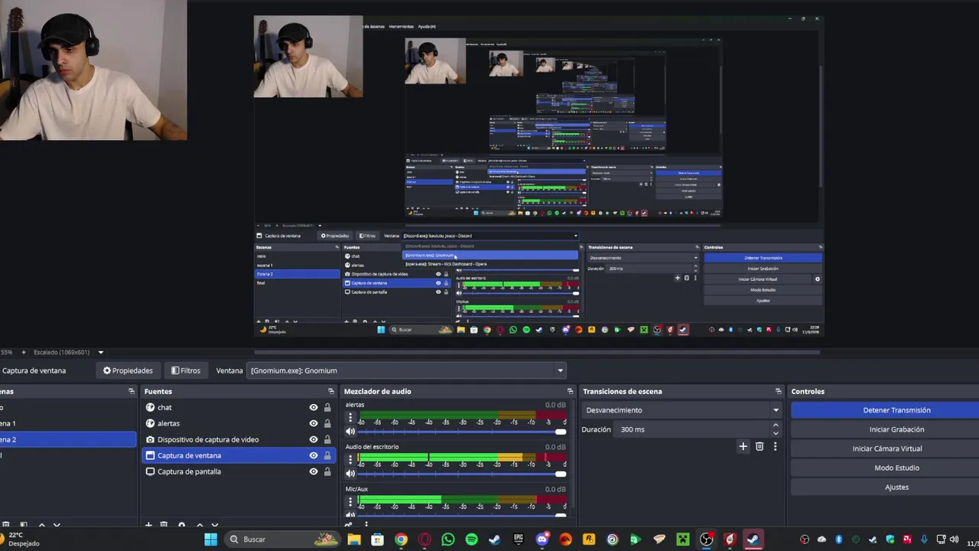Increase transition duration with up arrow
Image resolution: width=979 pixels, height=551 pixels.
tap(776, 425)
